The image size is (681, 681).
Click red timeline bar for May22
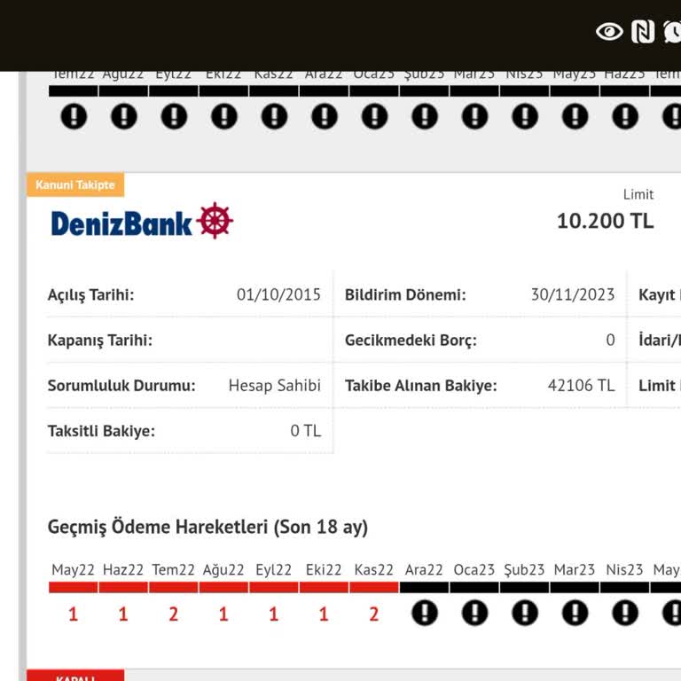[x=74, y=588]
